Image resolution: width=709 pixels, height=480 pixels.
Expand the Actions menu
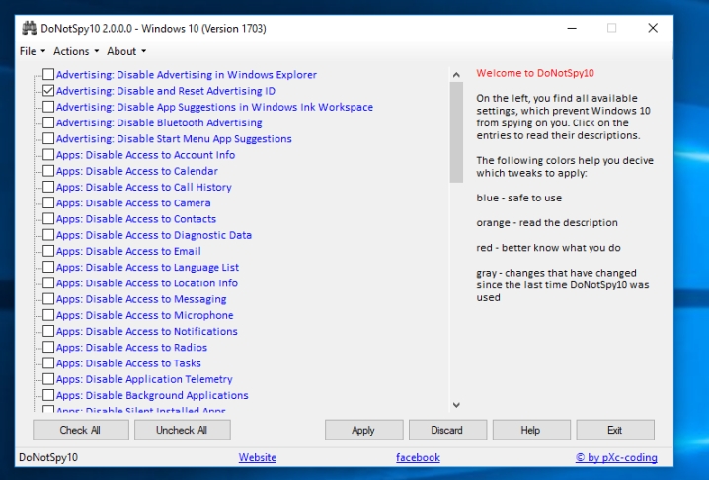[x=75, y=51]
